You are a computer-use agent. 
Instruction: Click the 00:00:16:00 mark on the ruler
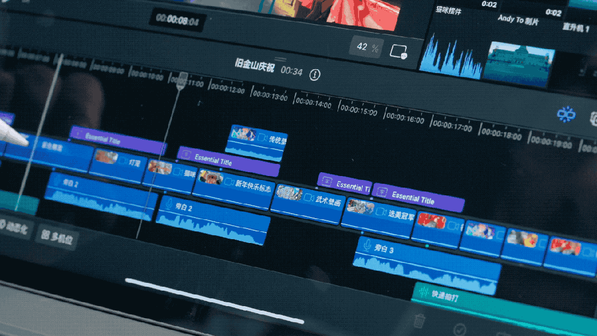pyautogui.click(x=405, y=118)
